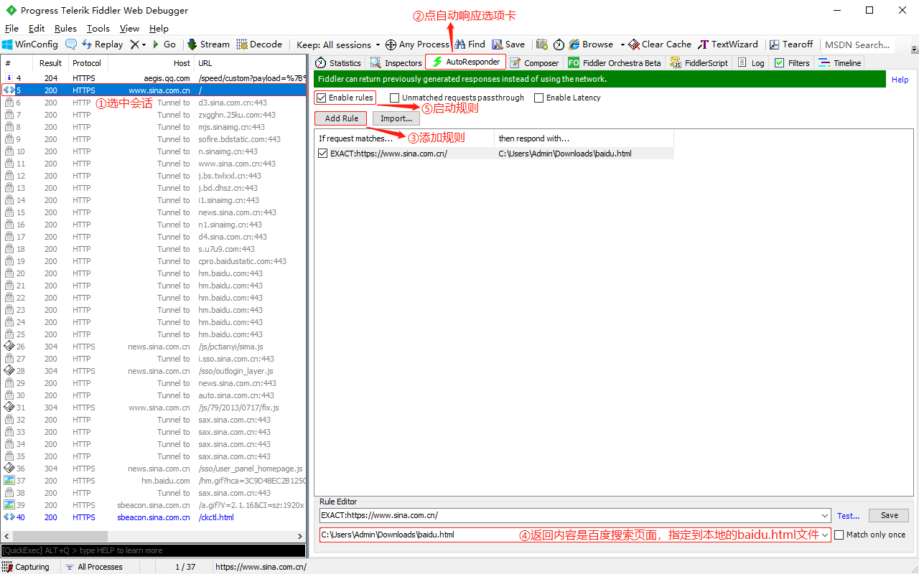
Task: Open the Browse dropdown arrow
Action: (x=622, y=44)
